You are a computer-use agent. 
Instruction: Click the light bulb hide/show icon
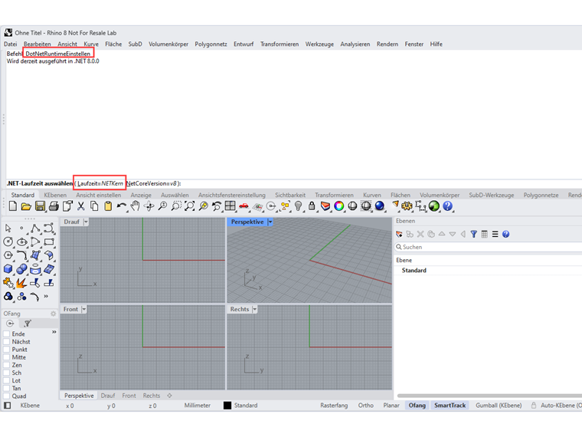point(298,206)
